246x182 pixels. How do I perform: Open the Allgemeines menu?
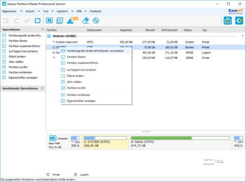coord(9,11)
